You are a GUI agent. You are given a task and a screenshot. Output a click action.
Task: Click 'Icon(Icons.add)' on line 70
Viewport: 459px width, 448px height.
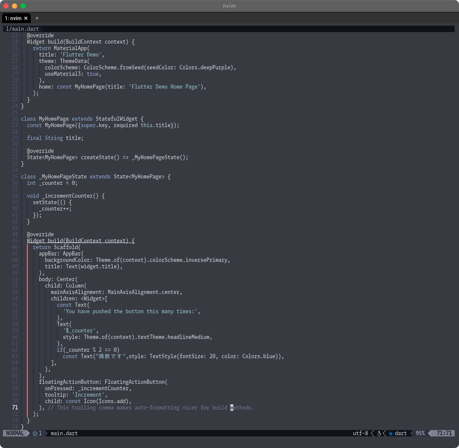tap(106, 401)
